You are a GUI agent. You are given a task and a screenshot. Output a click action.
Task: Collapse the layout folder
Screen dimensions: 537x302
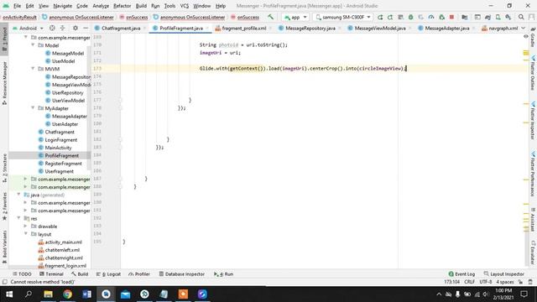coord(25,234)
